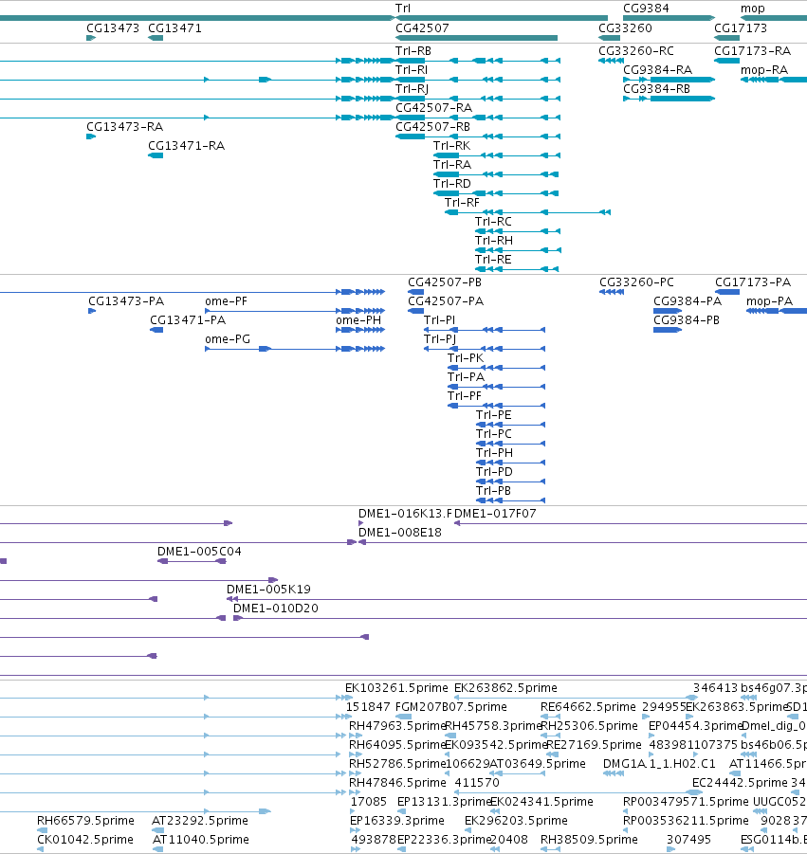Click the RH25306.5prime EST label

(589, 726)
